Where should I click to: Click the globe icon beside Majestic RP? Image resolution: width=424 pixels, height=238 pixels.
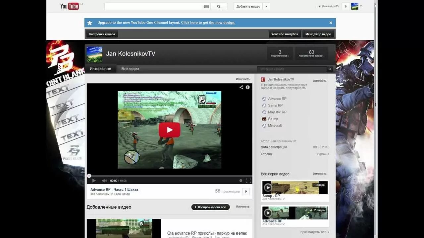[x=264, y=112]
